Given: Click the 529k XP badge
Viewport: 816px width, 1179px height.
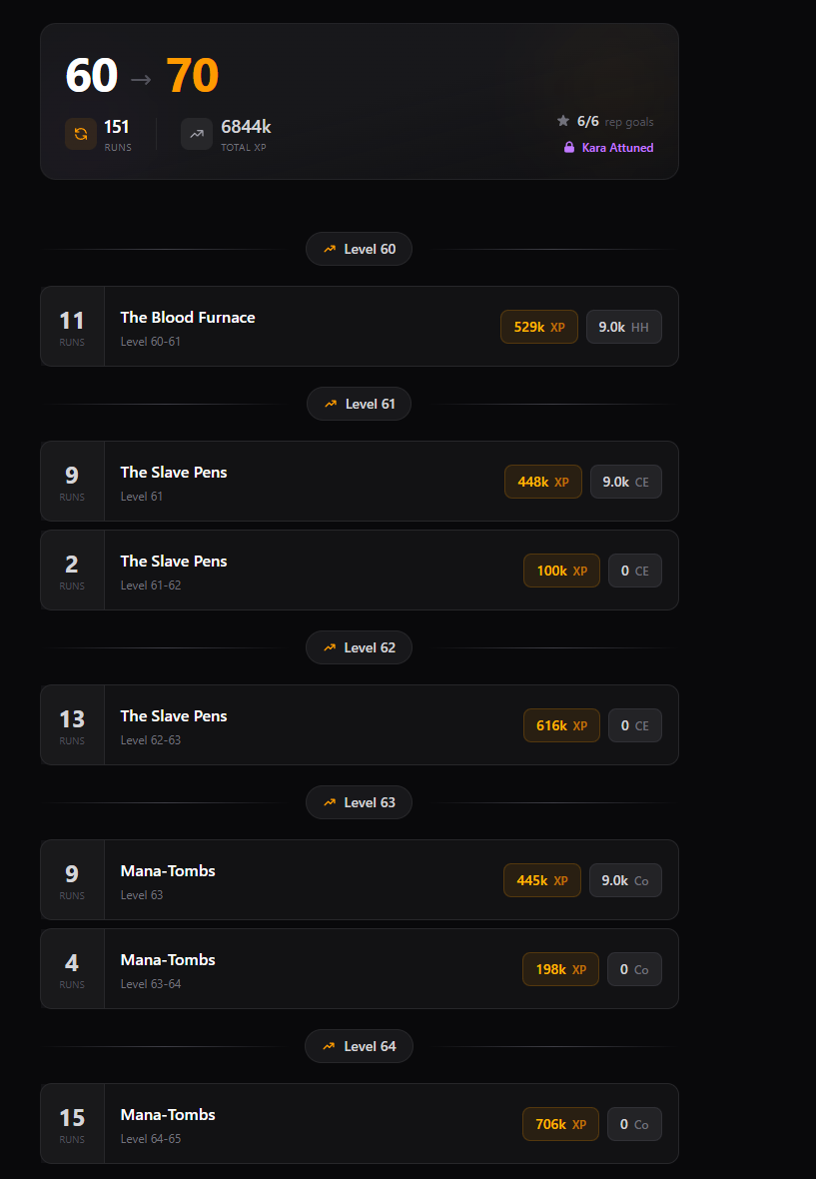Looking at the screenshot, I should pos(539,327).
